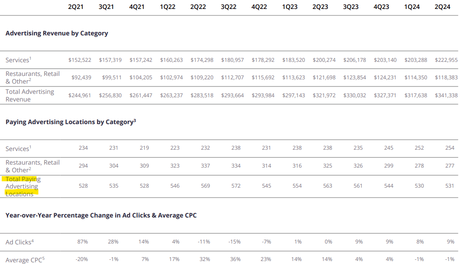Viewport: 460px width, 264px height.
Task: Select the Year-over-Year Percentage Change heading
Action: coord(101,215)
